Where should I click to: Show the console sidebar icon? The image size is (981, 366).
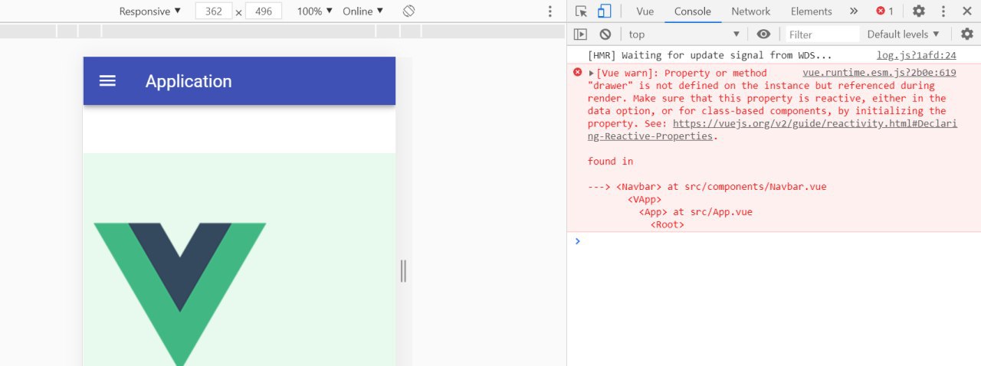coord(581,34)
